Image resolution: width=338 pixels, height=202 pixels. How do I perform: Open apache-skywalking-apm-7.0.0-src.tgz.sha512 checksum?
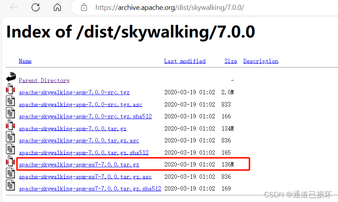(85, 116)
